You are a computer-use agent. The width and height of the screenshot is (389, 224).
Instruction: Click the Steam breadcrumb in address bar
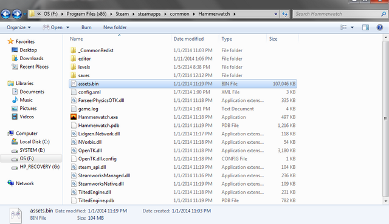coord(122,14)
